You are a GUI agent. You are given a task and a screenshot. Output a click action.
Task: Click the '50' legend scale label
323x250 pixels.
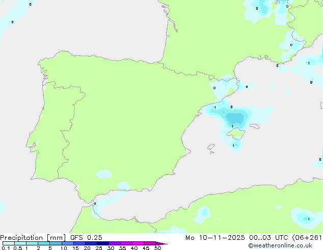(x=157, y=248)
